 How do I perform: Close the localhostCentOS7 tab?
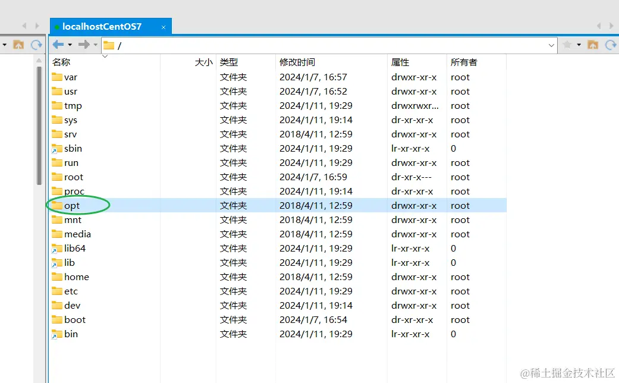164,27
